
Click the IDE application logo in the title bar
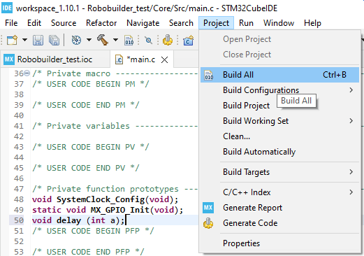pos(7,8)
